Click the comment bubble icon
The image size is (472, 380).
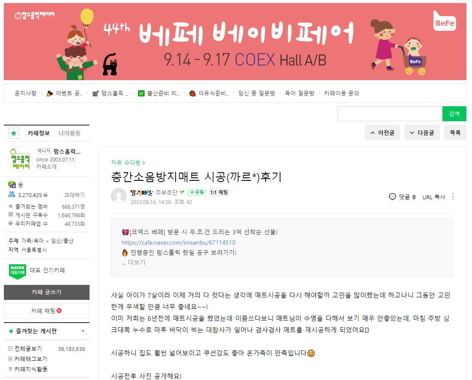click(392, 197)
